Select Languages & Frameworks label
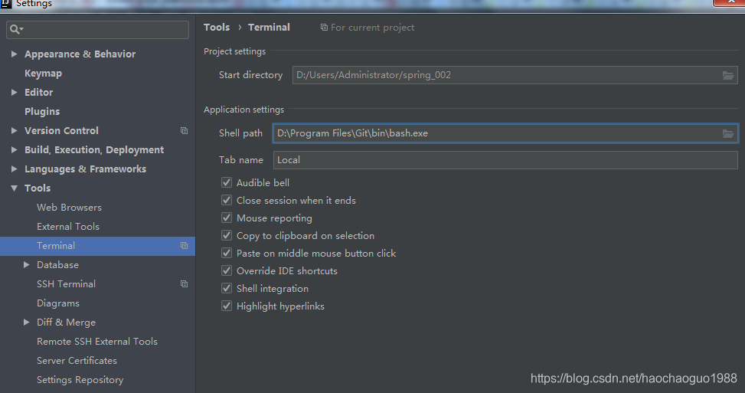The width and height of the screenshot is (745, 393). (x=86, y=169)
